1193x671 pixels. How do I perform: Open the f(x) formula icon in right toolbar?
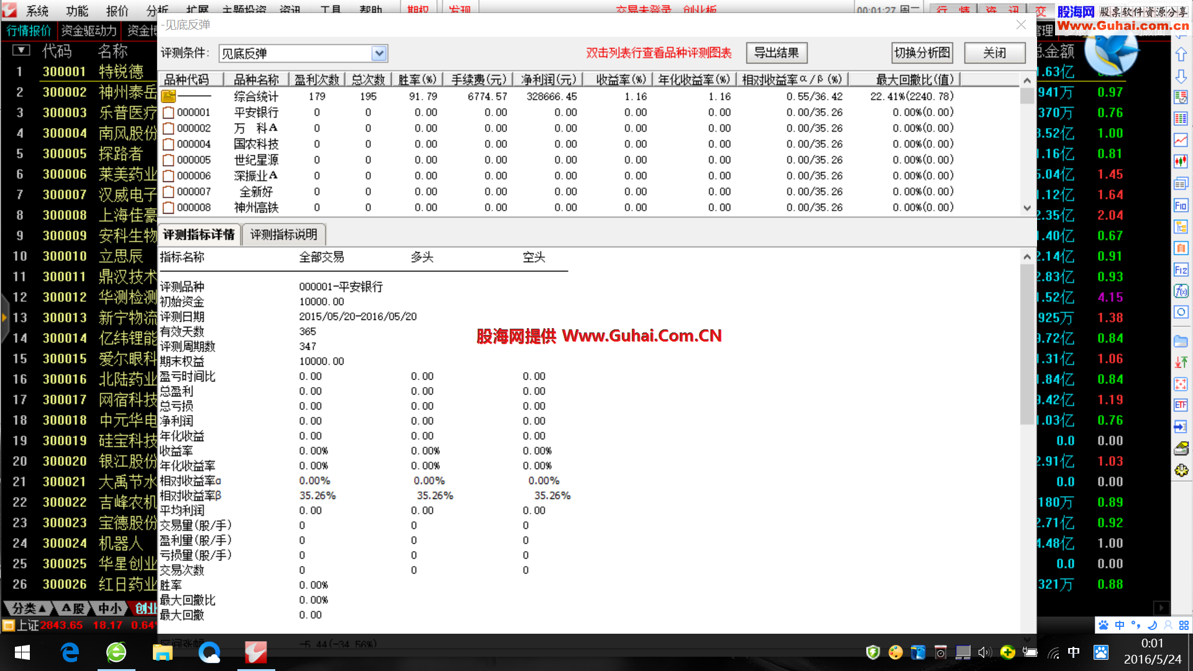point(1181,291)
